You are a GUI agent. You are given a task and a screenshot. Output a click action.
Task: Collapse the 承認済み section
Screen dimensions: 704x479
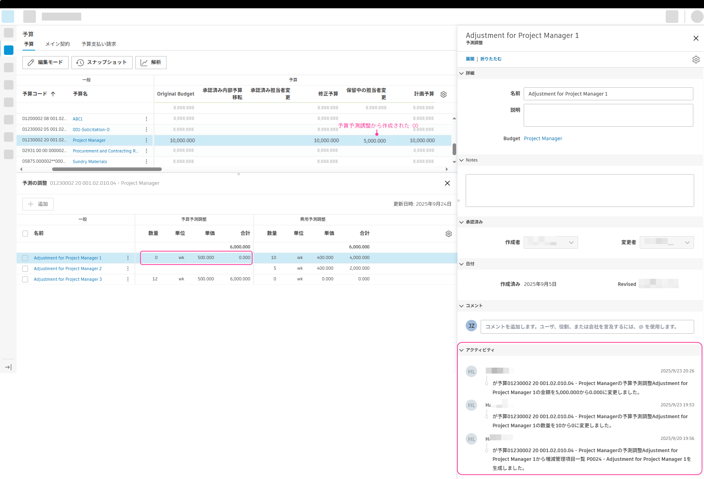tap(461, 222)
